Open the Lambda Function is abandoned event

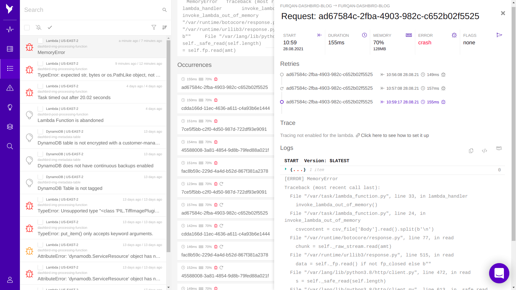pyautogui.click(x=93, y=115)
